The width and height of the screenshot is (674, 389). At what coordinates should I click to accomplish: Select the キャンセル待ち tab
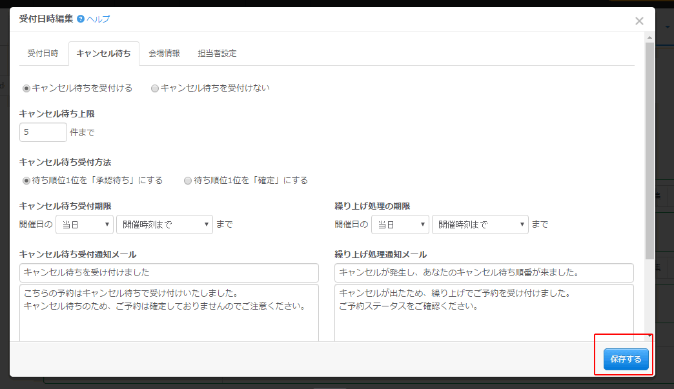[103, 54]
